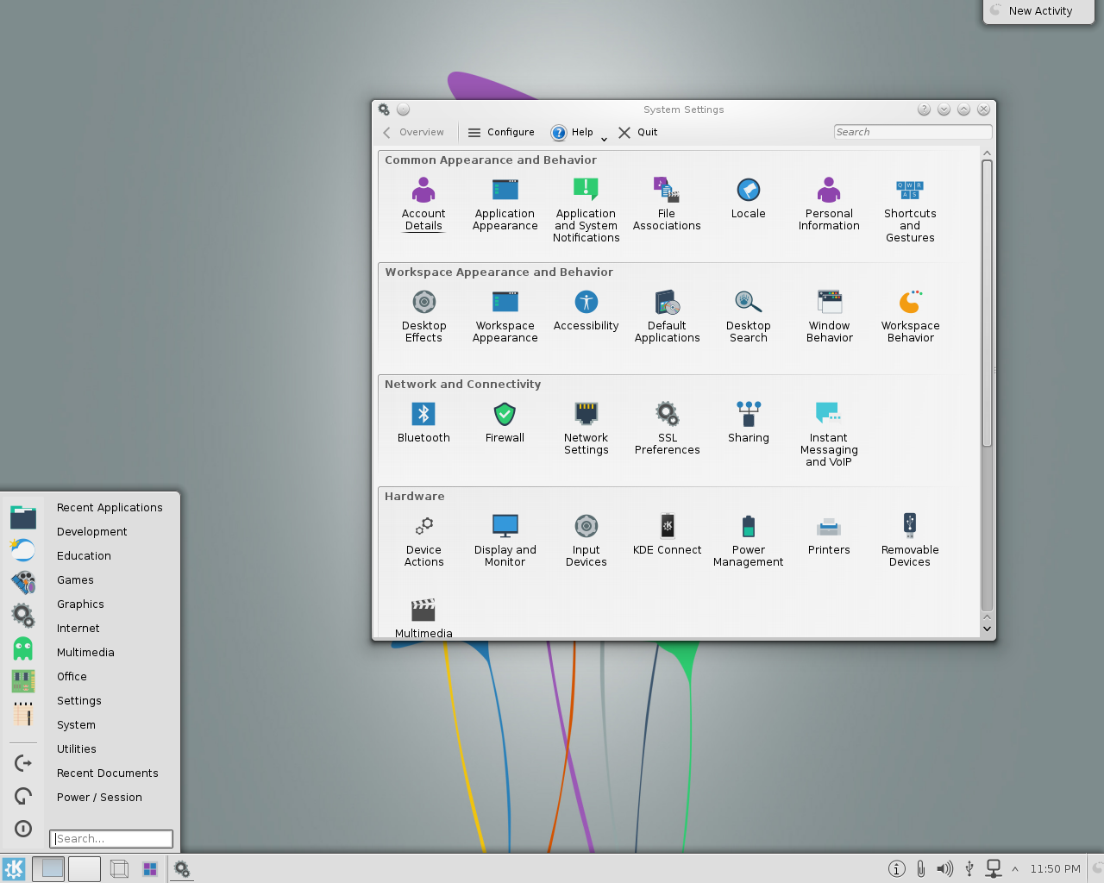Open Desktop Effects settings
This screenshot has width=1104, height=883.
tap(423, 316)
